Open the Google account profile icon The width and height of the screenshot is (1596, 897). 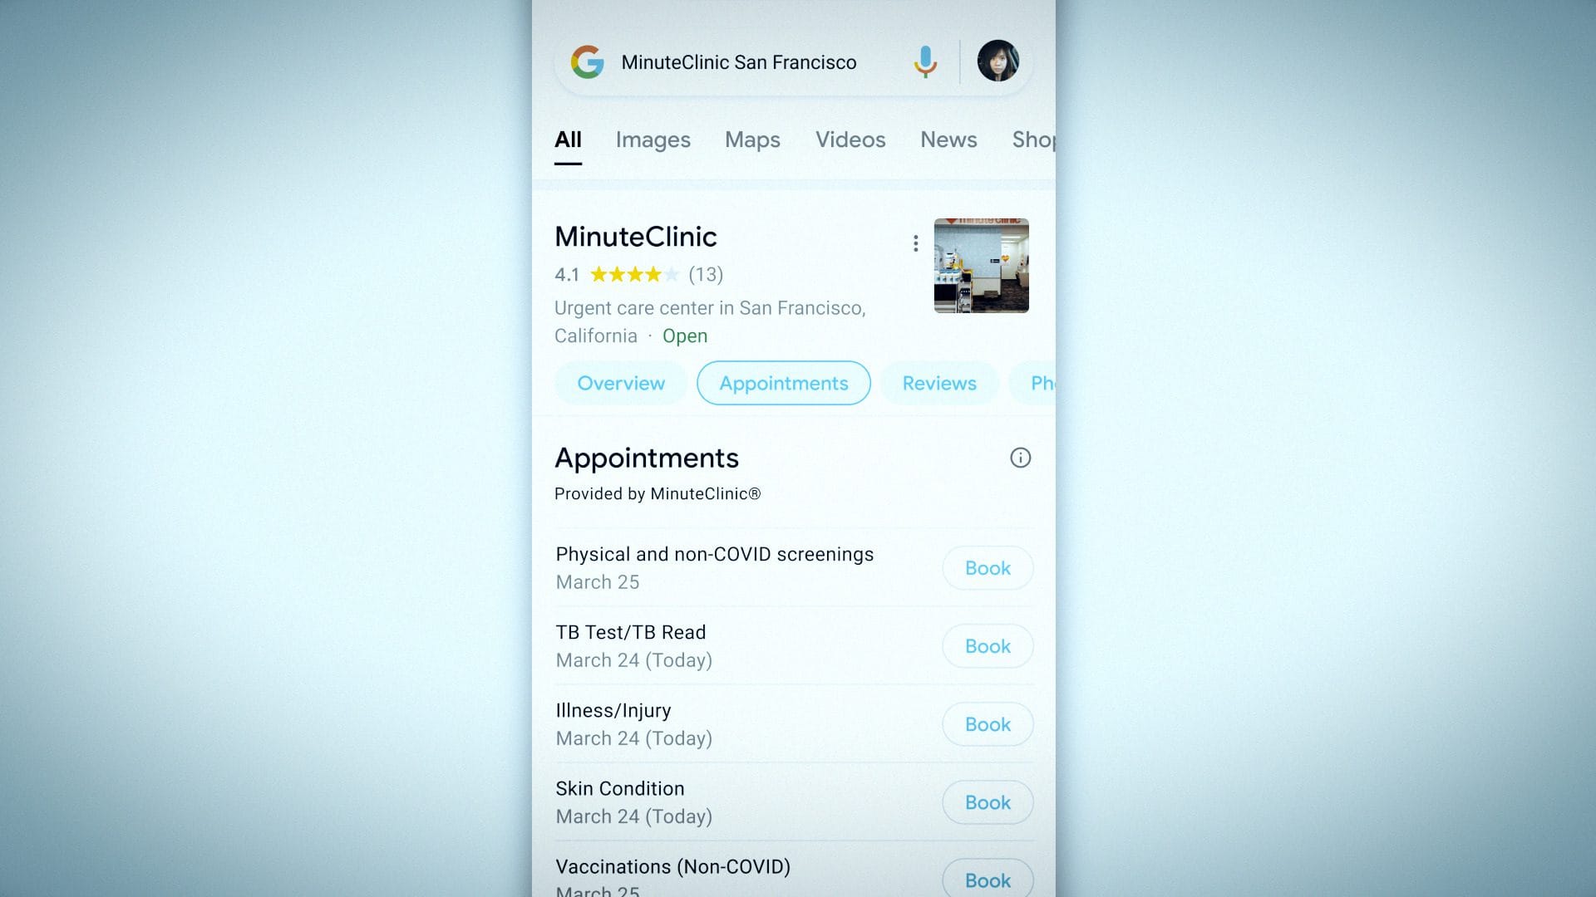click(x=997, y=61)
